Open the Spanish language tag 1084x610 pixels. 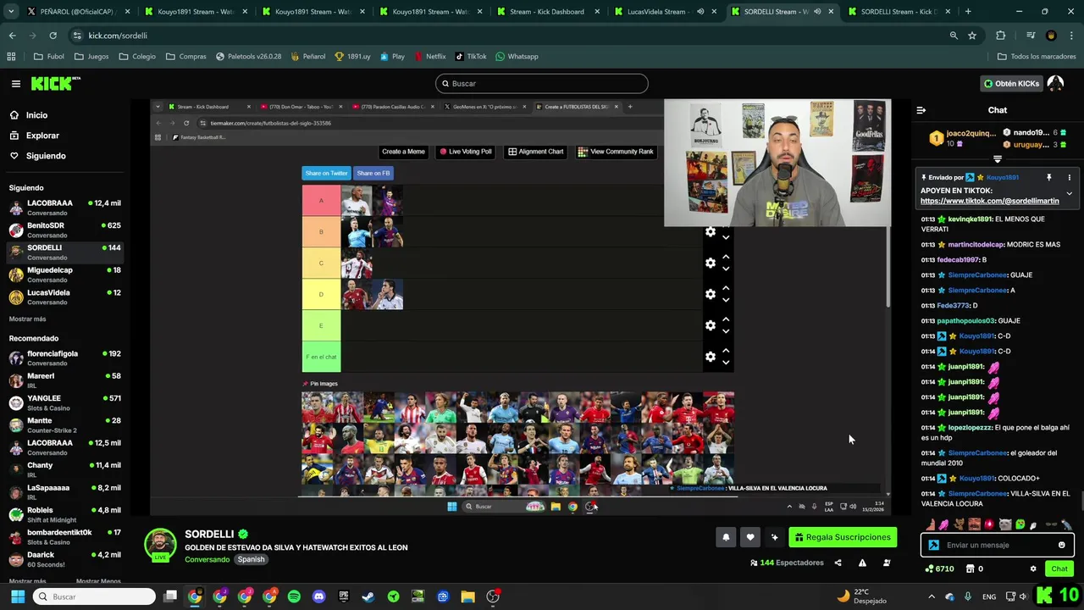click(251, 559)
